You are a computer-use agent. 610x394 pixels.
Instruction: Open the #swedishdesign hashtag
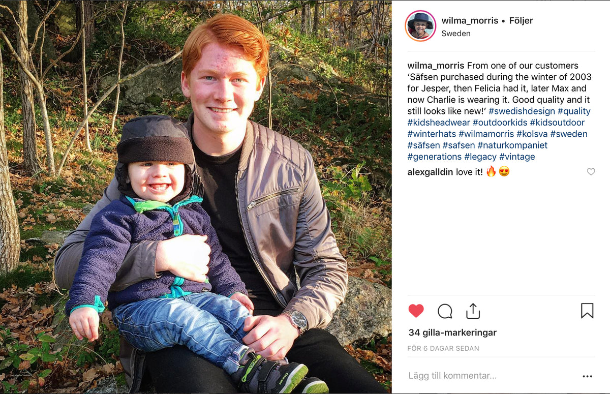click(x=522, y=111)
